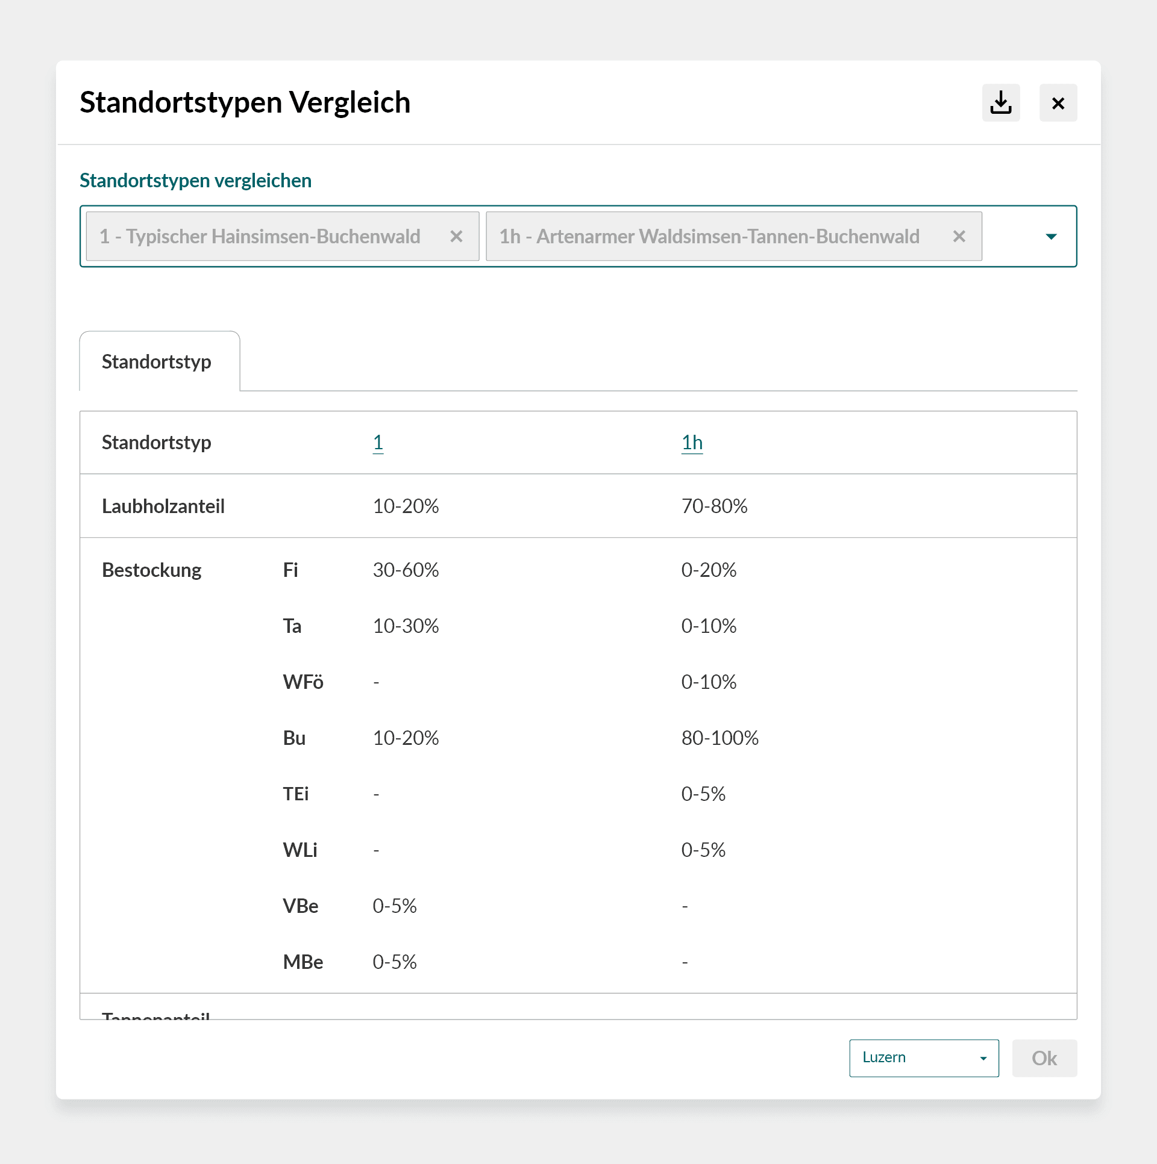Click the download icon in dialog header
This screenshot has width=1157, height=1164.
pos(1000,103)
